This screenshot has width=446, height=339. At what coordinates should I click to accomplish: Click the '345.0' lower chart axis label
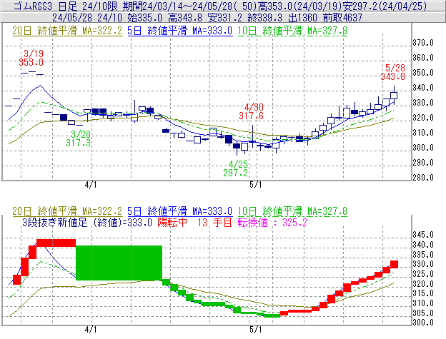pos(423,235)
